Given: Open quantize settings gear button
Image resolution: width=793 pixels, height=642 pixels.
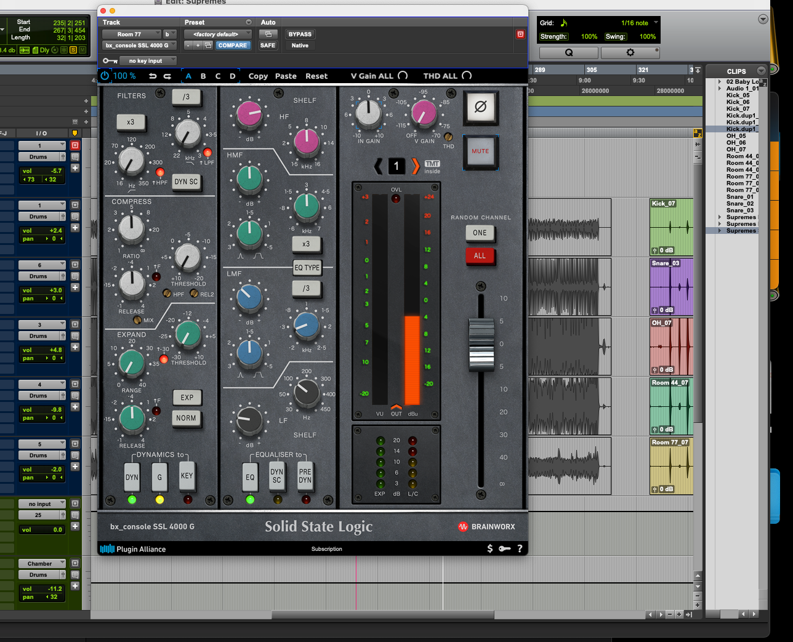Looking at the screenshot, I should point(630,53).
